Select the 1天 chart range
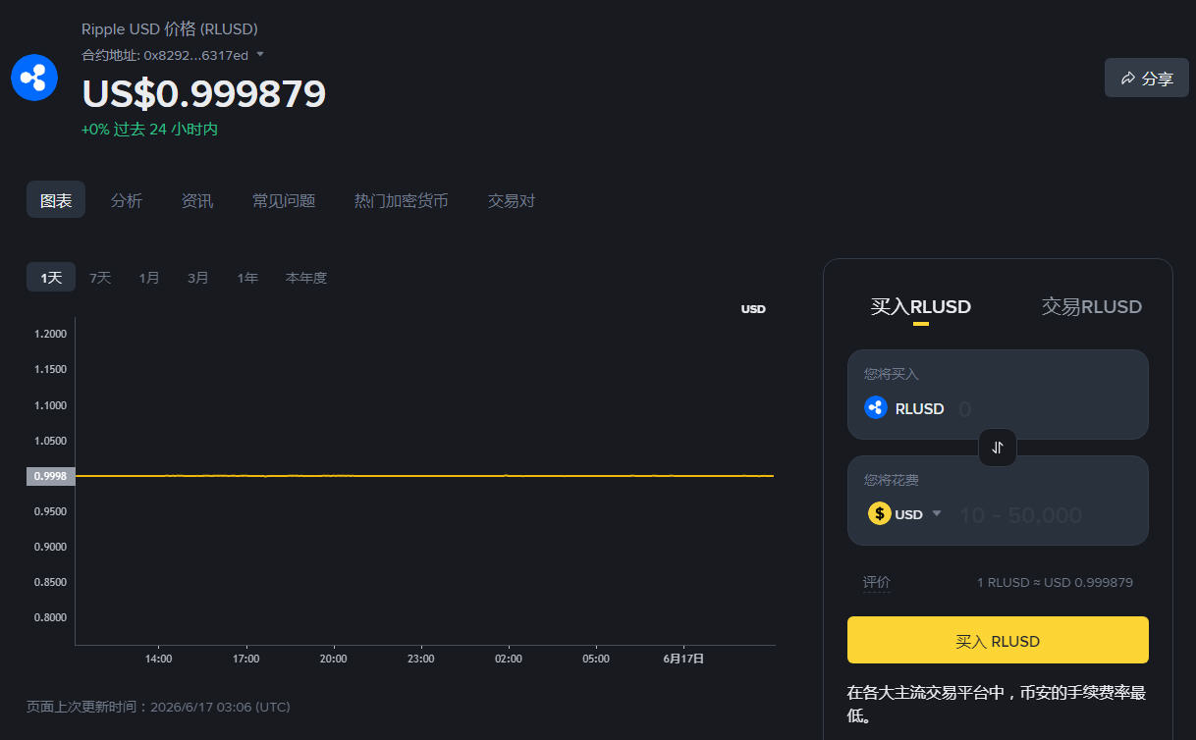Image resolution: width=1196 pixels, height=740 pixels. point(51,278)
